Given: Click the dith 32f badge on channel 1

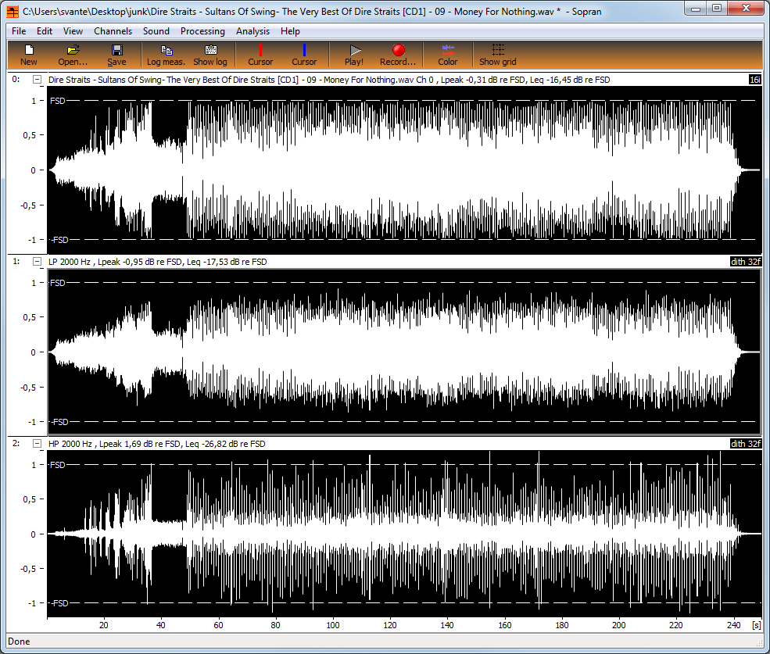Looking at the screenshot, I should (x=746, y=262).
